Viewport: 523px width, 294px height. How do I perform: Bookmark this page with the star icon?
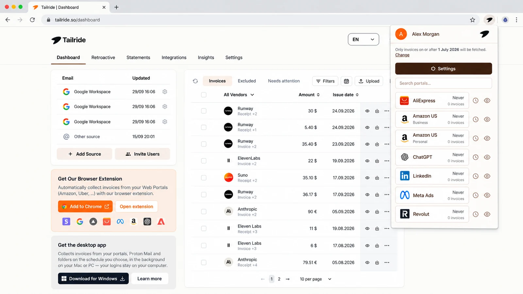472,20
